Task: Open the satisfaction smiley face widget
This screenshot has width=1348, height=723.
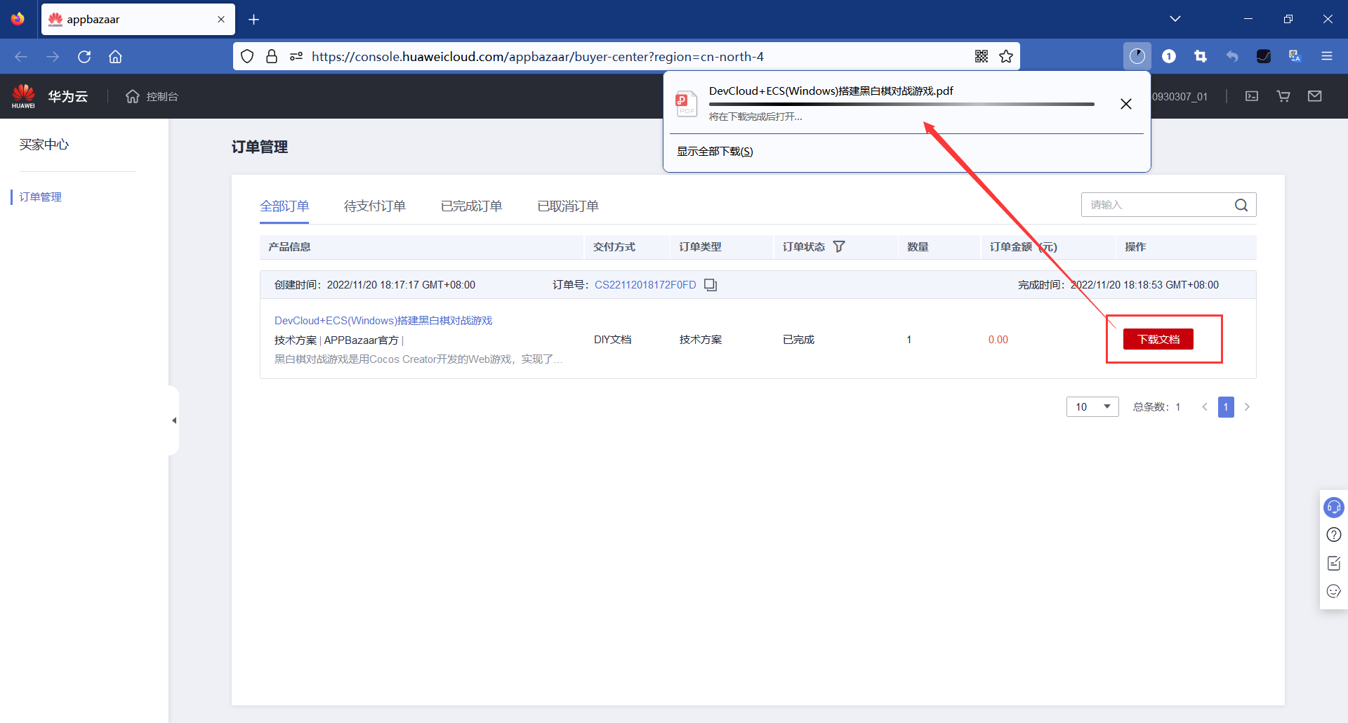Action: tap(1334, 591)
